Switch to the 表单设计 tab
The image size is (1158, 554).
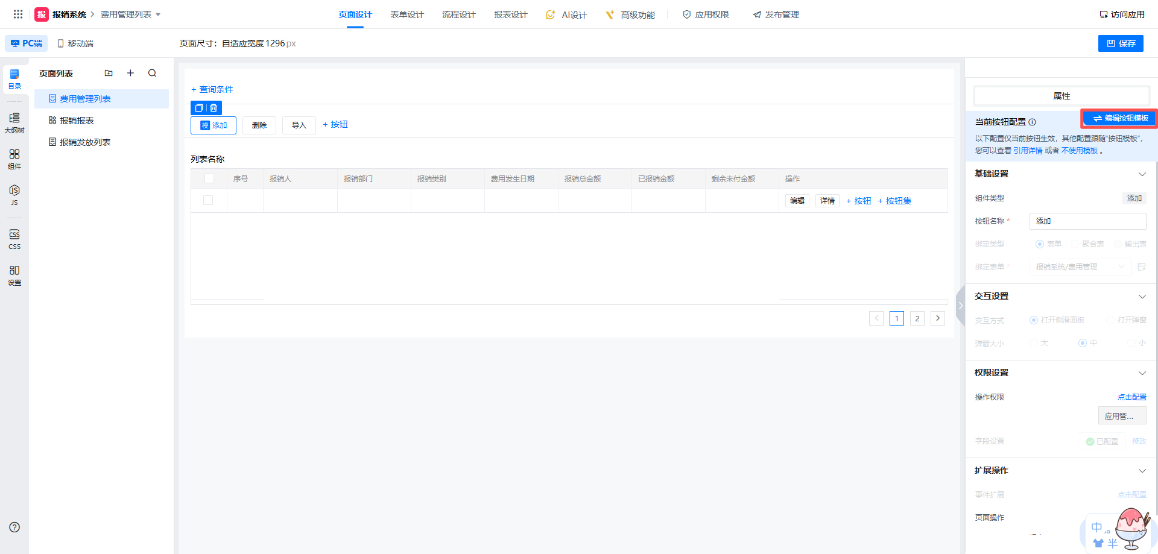[x=407, y=14]
